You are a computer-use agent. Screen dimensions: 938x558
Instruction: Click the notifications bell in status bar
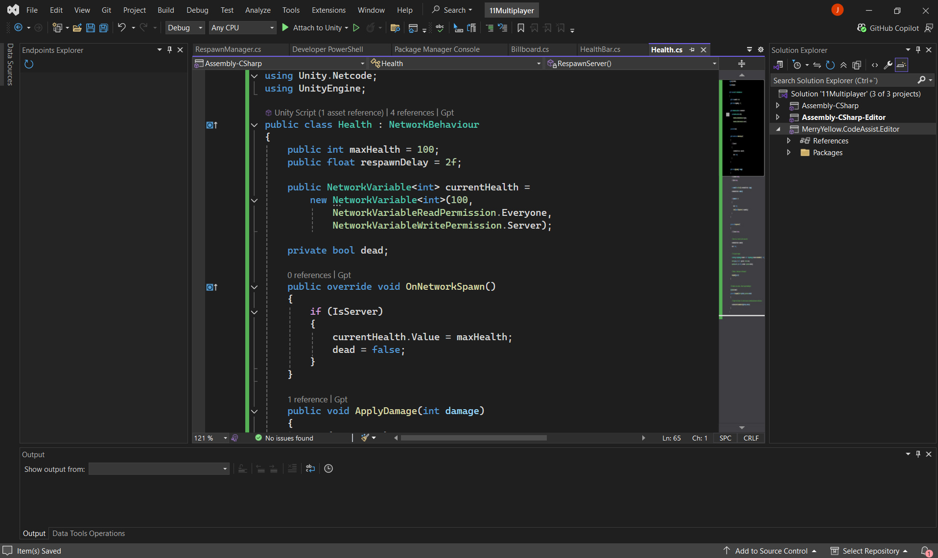[925, 551]
